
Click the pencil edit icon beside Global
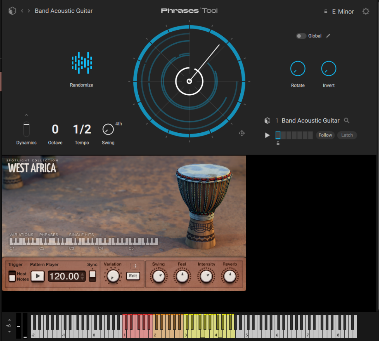click(328, 36)
